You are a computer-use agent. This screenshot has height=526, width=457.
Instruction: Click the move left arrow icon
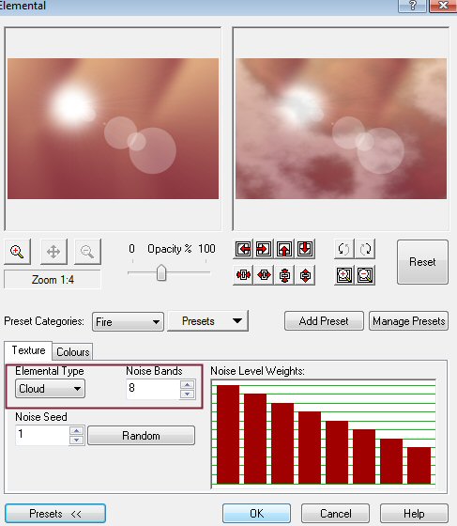[x=243, y=249]
